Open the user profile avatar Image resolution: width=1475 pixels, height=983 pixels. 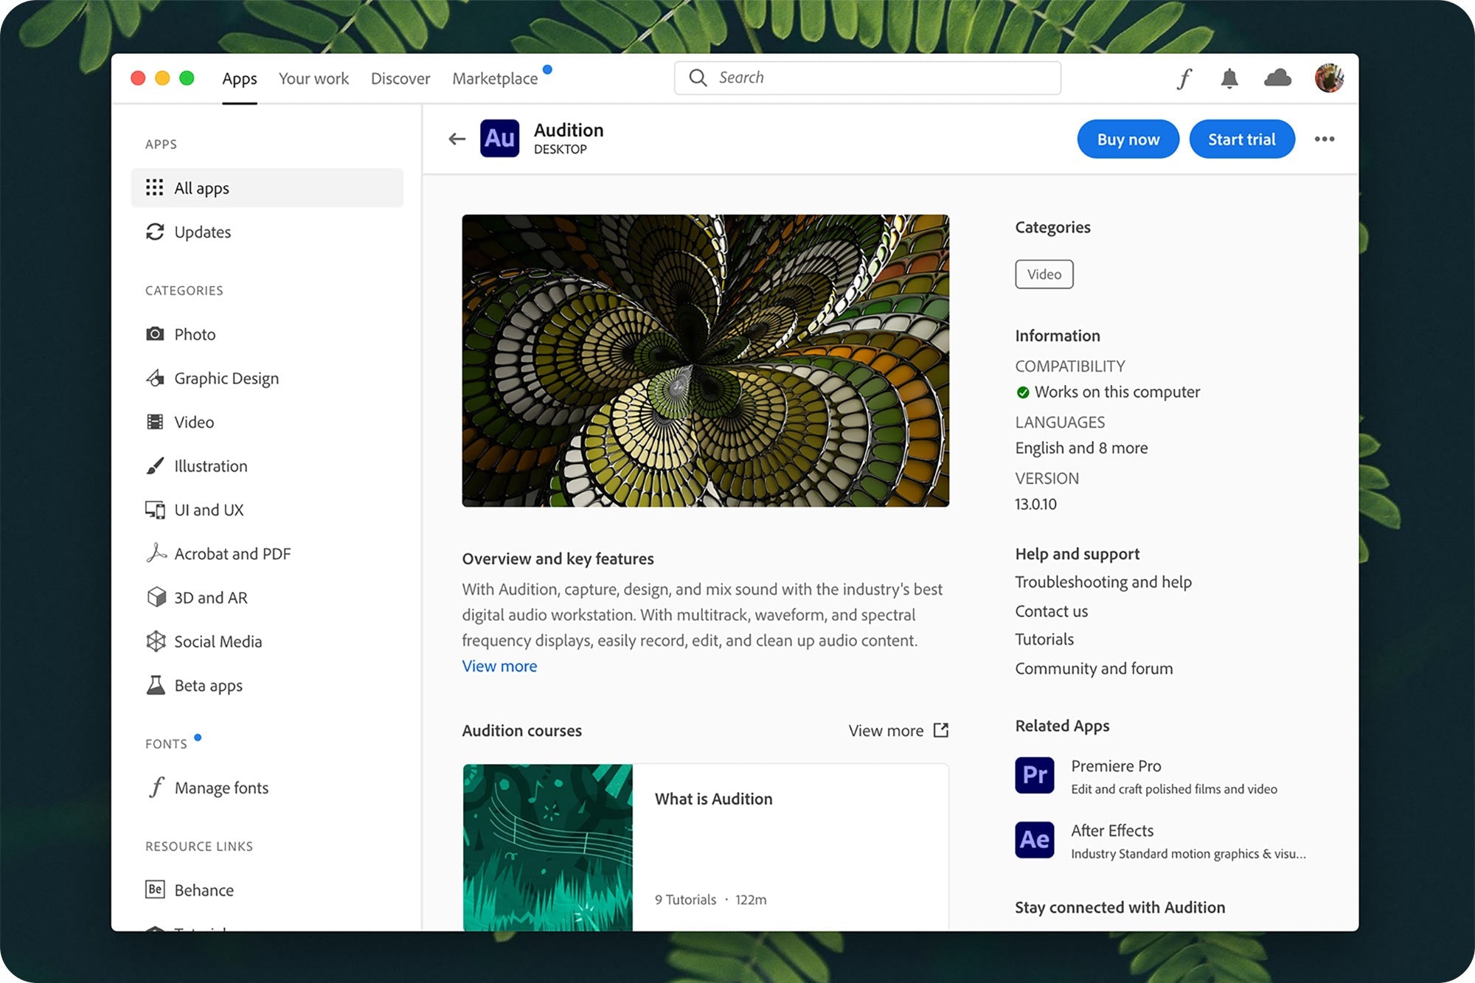[1328, 78]
